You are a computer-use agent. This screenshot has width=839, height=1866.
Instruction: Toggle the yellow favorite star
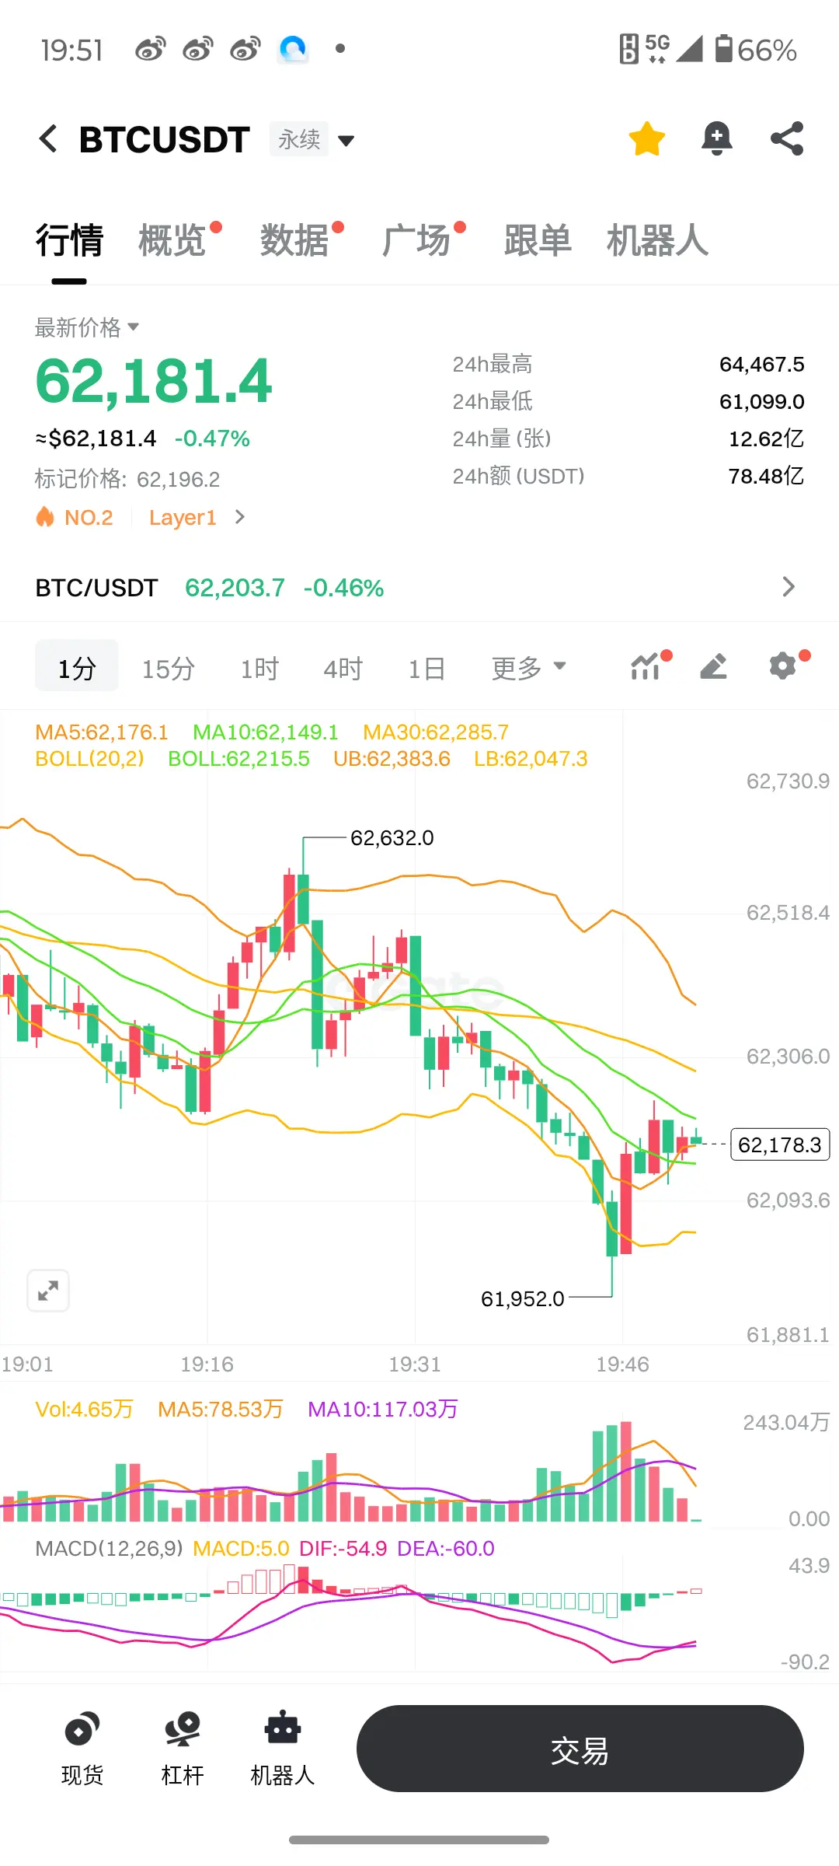point(646,139)
